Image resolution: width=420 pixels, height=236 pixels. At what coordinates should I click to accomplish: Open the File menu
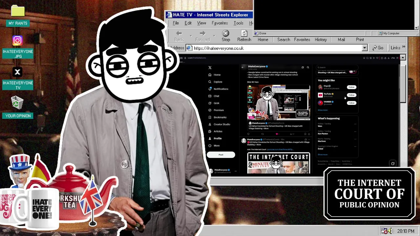click(x=176, y=23)
